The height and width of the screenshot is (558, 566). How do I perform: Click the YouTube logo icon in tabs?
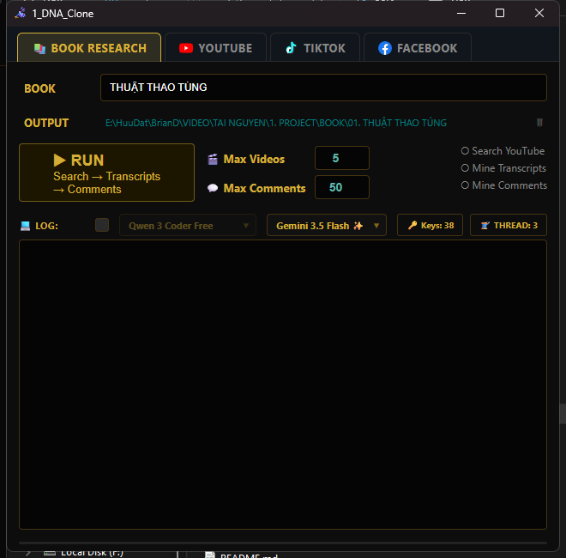[186, 48]
